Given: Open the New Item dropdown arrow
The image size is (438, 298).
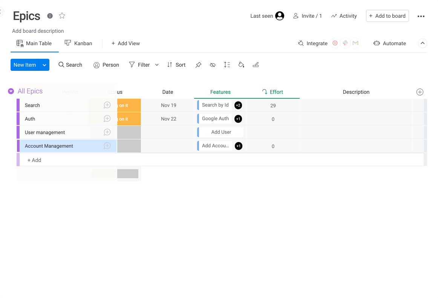Looking at the screenshot, I should click(44, 65).
